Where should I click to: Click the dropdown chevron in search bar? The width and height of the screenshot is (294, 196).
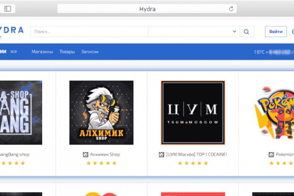point(234,32)
